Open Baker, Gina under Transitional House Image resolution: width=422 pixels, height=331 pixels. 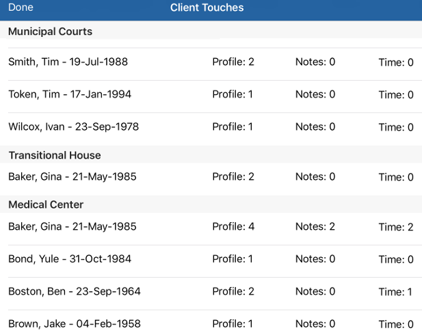72,176
